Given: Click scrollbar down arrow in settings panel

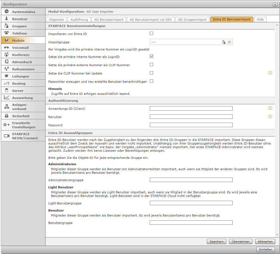Looking at the screenshot, I should (x=277, y=235).
